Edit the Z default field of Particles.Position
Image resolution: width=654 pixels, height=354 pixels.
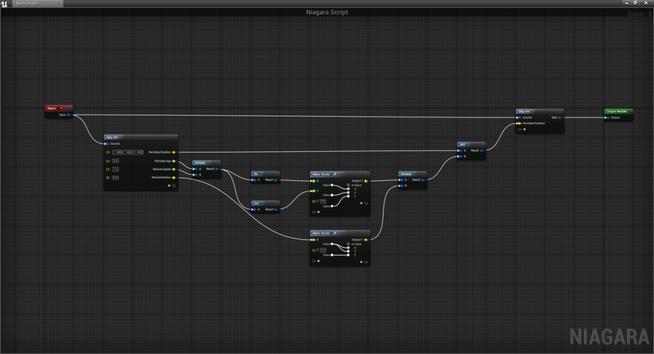click(x=138, y=152)
